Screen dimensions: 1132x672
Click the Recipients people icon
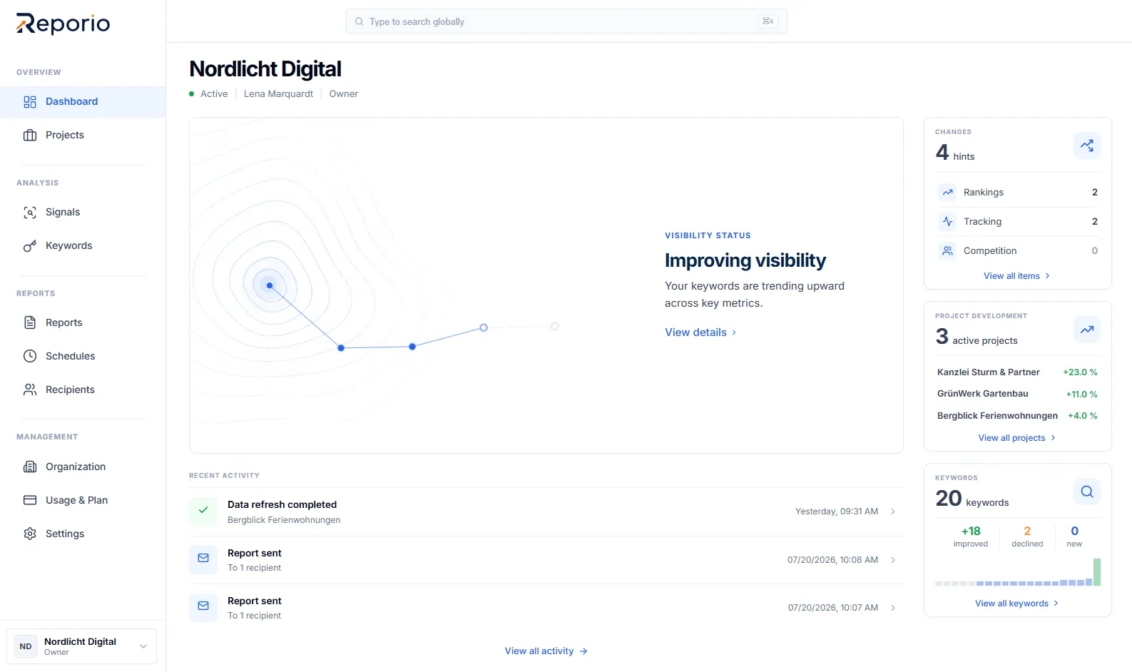click(x=30, y=390)
